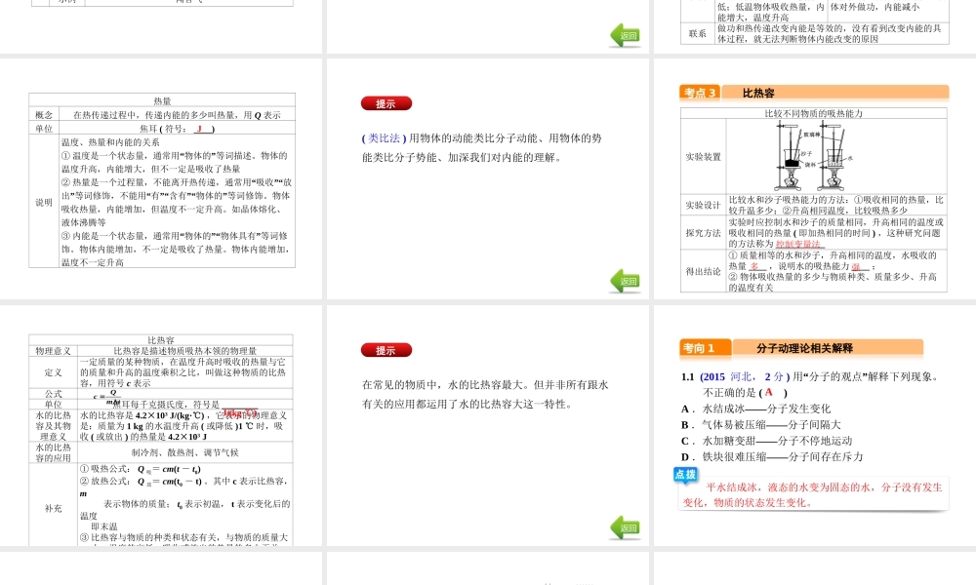
Task: Click the 水的比热容的应用 row label
Action: (x=54, y=452)
